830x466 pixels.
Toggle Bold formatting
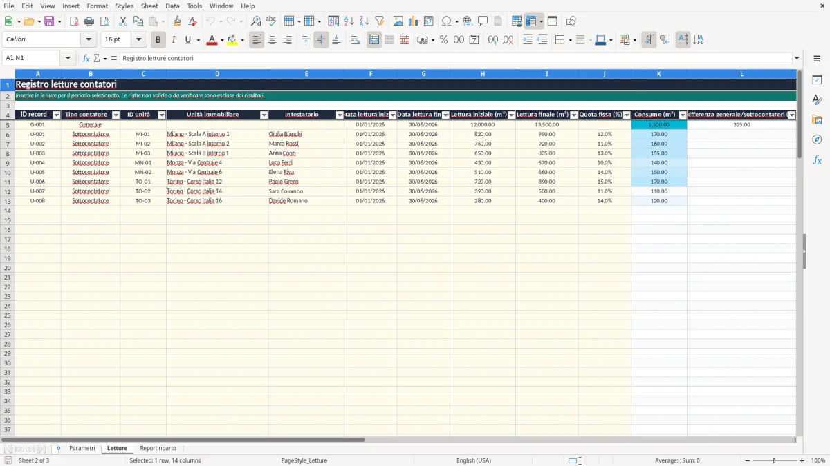(x=158, y=40)
